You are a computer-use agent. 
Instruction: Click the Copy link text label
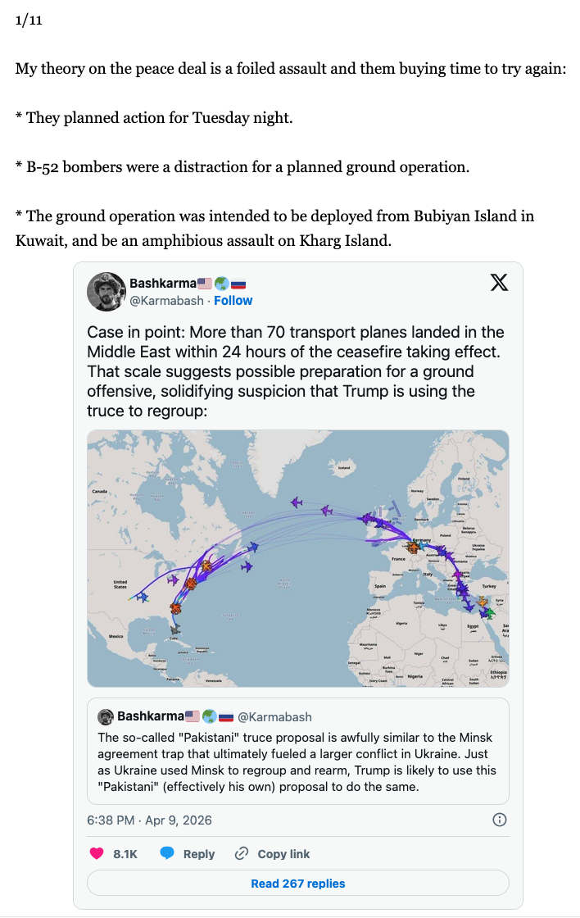[283, 853]
